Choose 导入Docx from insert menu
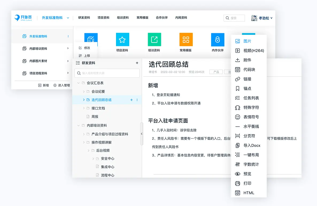 pos(252,146)
